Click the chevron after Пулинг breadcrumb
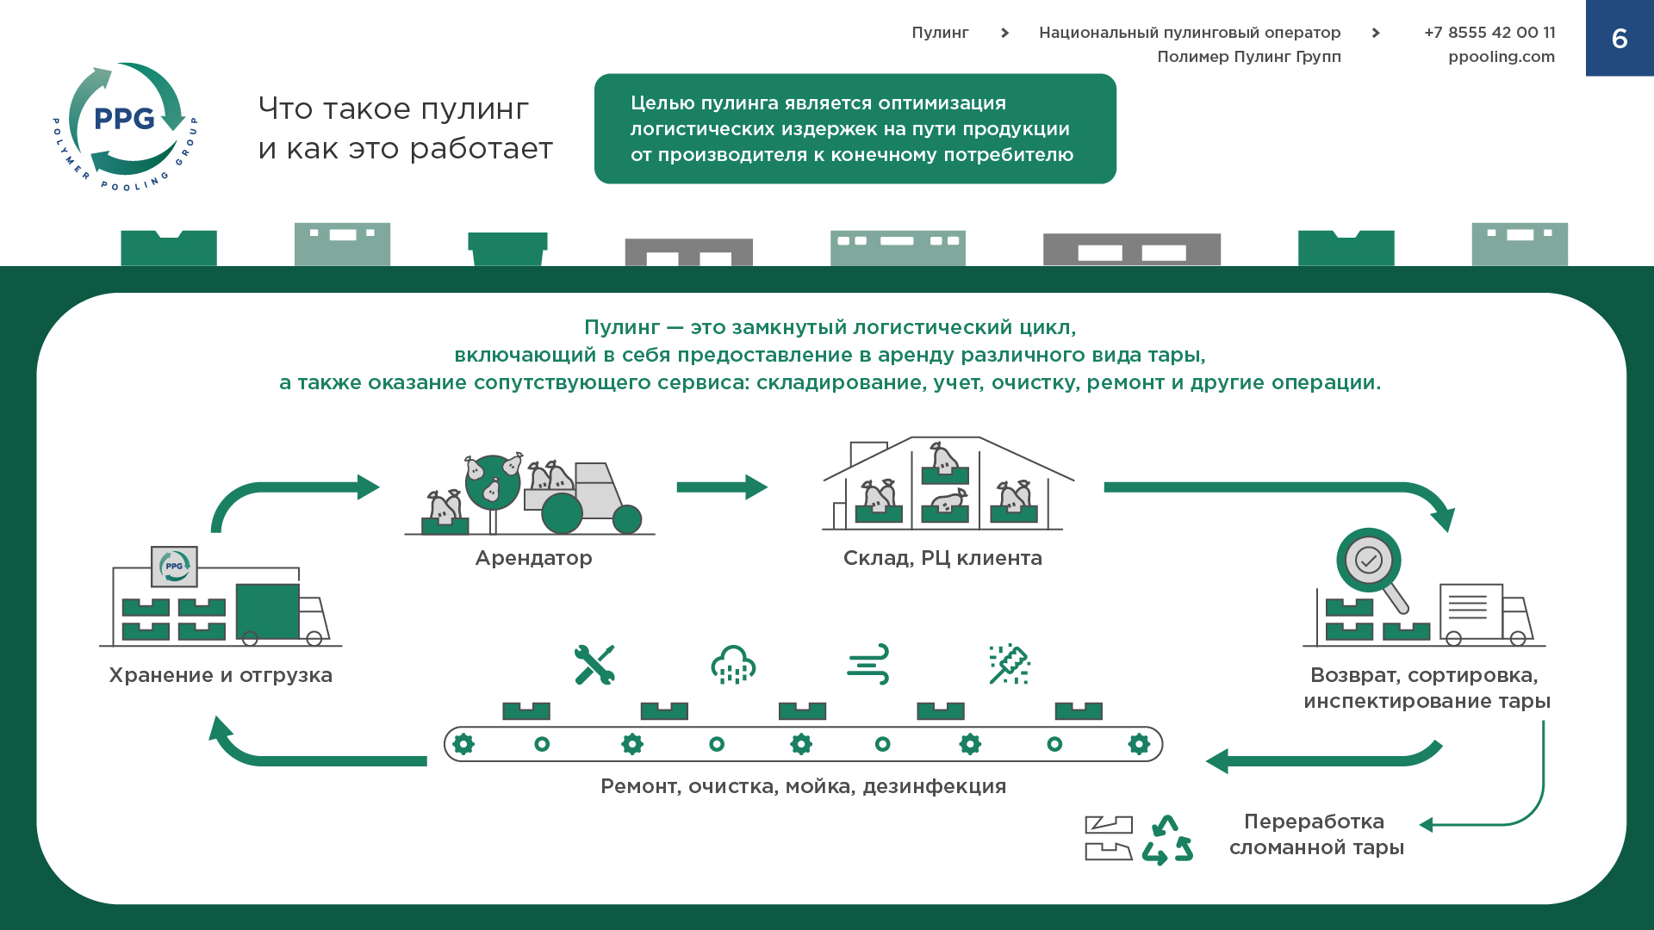Viewport: 1654px width, 930px height. 1004,33
